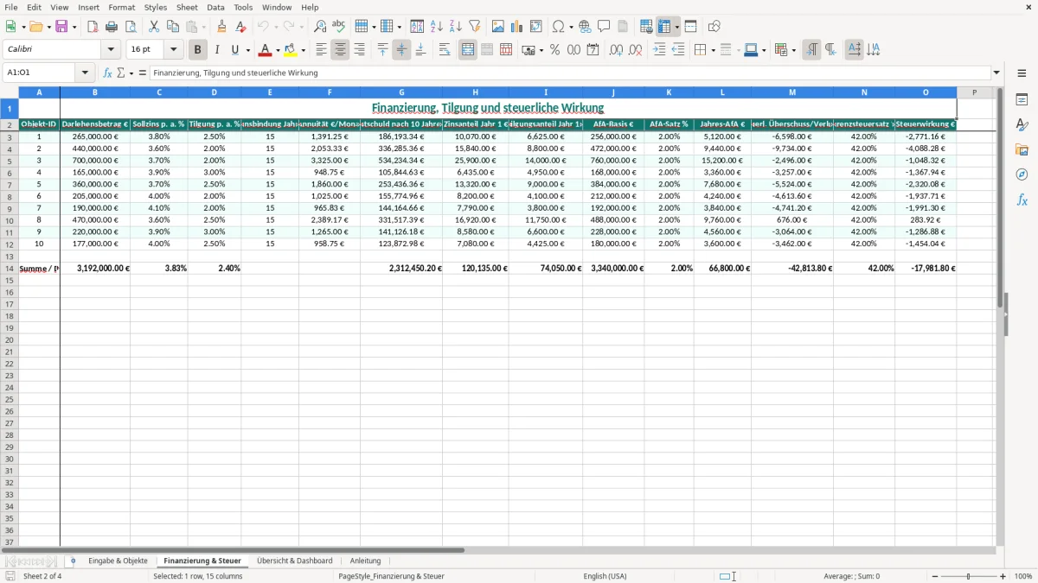Image resolution: width=1038 pixels, height=583 pixels.
Task: Switch to Übersicht & Dashboard sheet tab
Action: coord(295,561)
